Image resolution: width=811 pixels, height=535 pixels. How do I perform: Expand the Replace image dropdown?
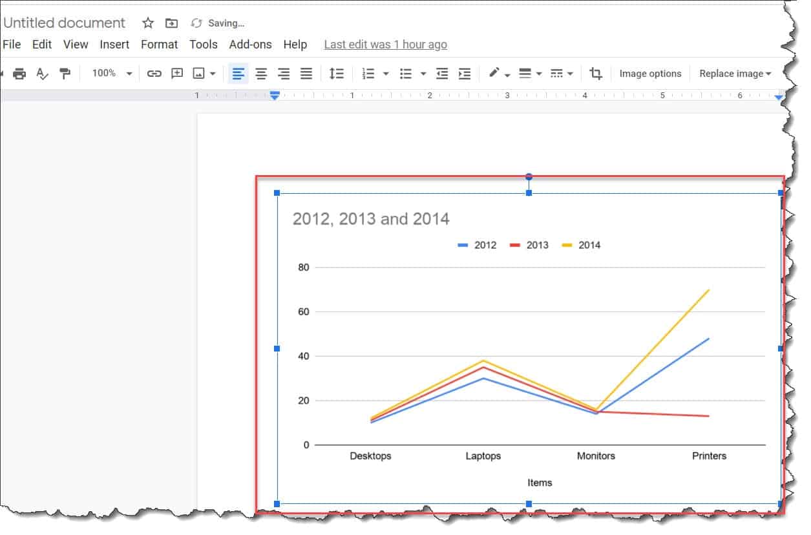coord(735,73)
